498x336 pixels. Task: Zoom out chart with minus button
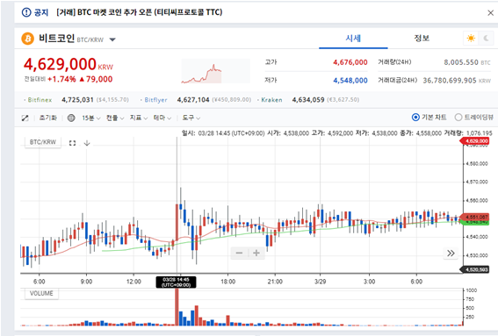coord(240,253)
